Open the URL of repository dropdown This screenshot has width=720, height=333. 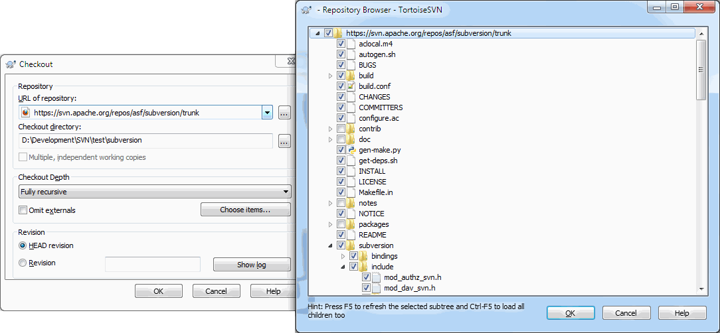click(267, 112)
